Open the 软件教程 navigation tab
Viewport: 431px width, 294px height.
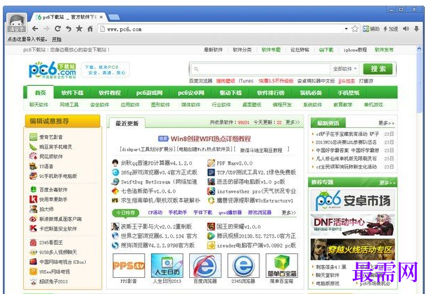(x=110, y=93)
